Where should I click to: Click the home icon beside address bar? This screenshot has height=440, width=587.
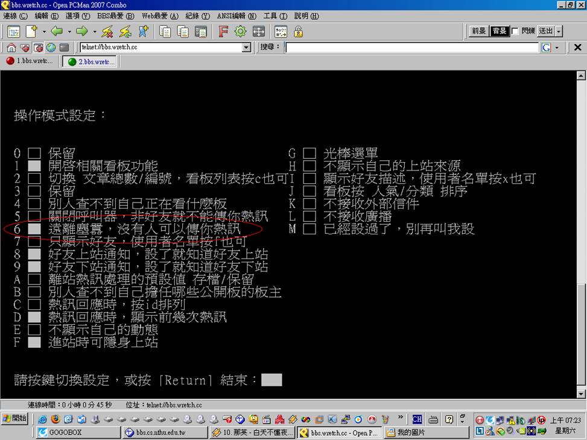(11, 48)
